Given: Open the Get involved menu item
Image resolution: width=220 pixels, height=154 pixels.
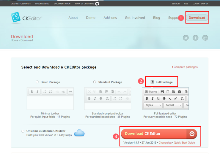Looking at the screenshot, I should pos(135,18).
